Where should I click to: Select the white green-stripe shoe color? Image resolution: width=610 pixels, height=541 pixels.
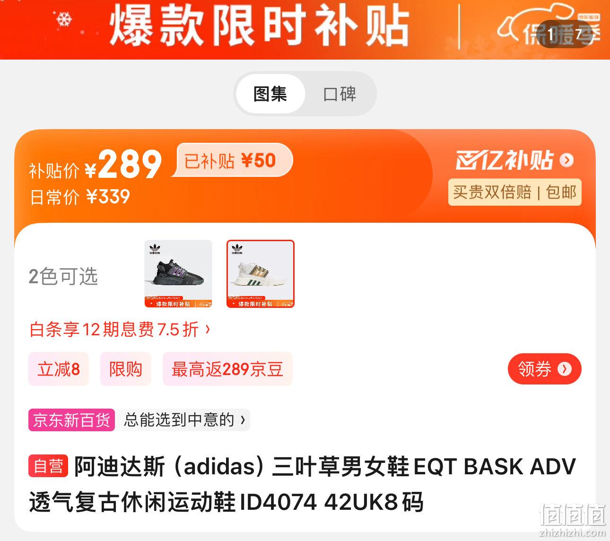pyautogui.click(x=261, y=274)
